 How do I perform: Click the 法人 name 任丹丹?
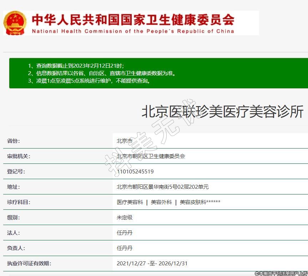point(125,233)
